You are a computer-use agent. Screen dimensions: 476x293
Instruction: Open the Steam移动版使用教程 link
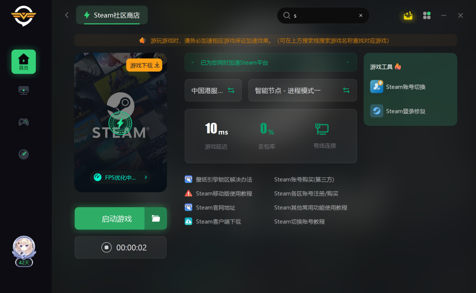pos(224,194)
